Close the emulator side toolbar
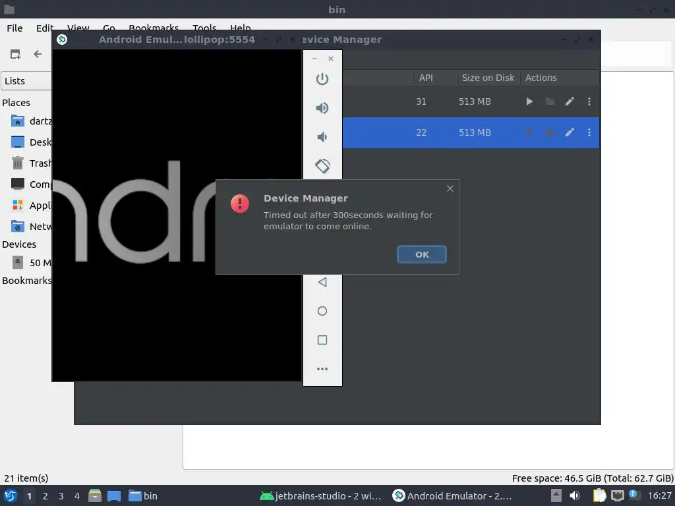Viewport: 675px width, 506px height. click(x=331, y=59)
